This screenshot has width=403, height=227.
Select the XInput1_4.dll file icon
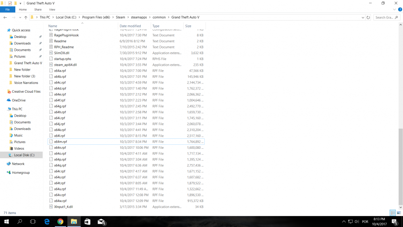pyautogui.click(x=51, y=206)
